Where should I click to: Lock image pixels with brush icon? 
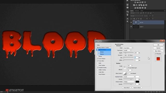(x=136, y=19)
